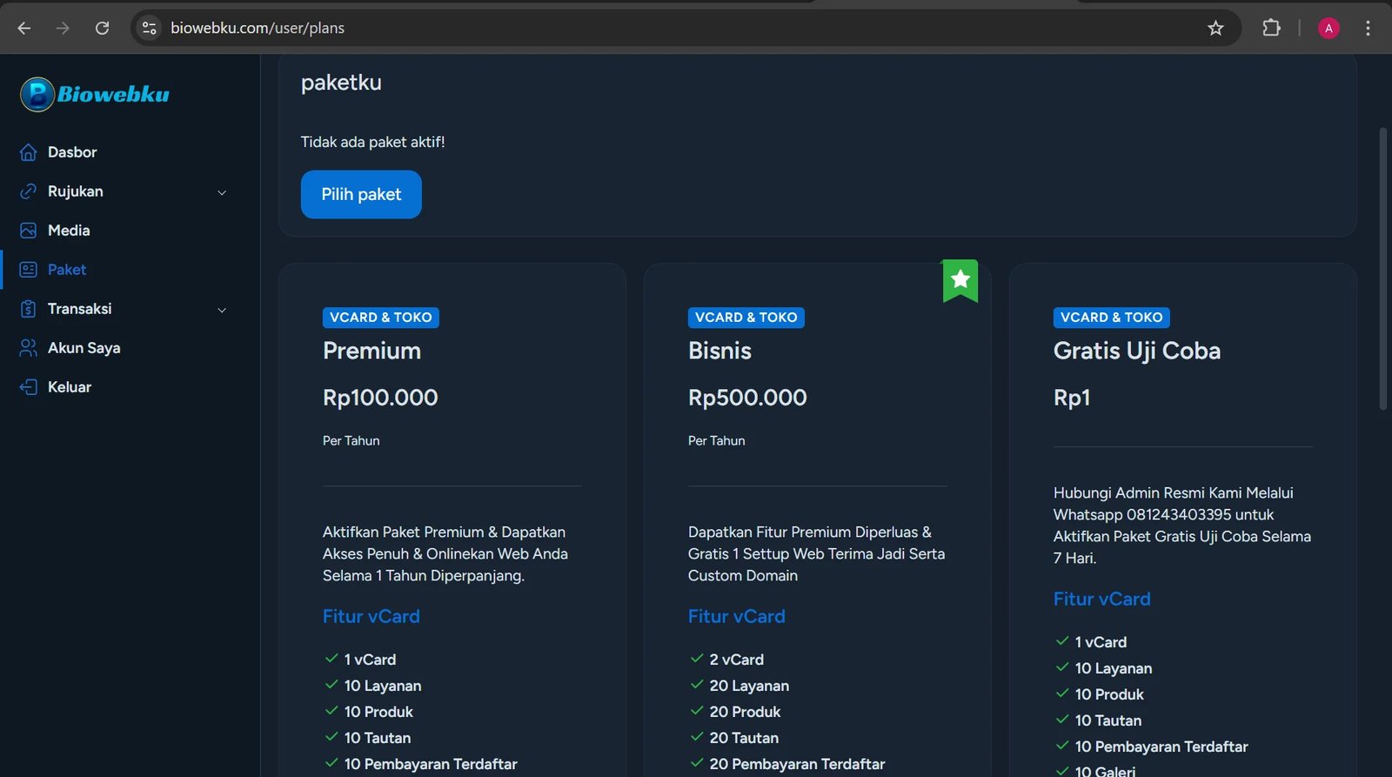This screenshot has height=777, width=1392.
Task: Click check icon beside "10 Galeri"
Action: [x=1062, y=771]
